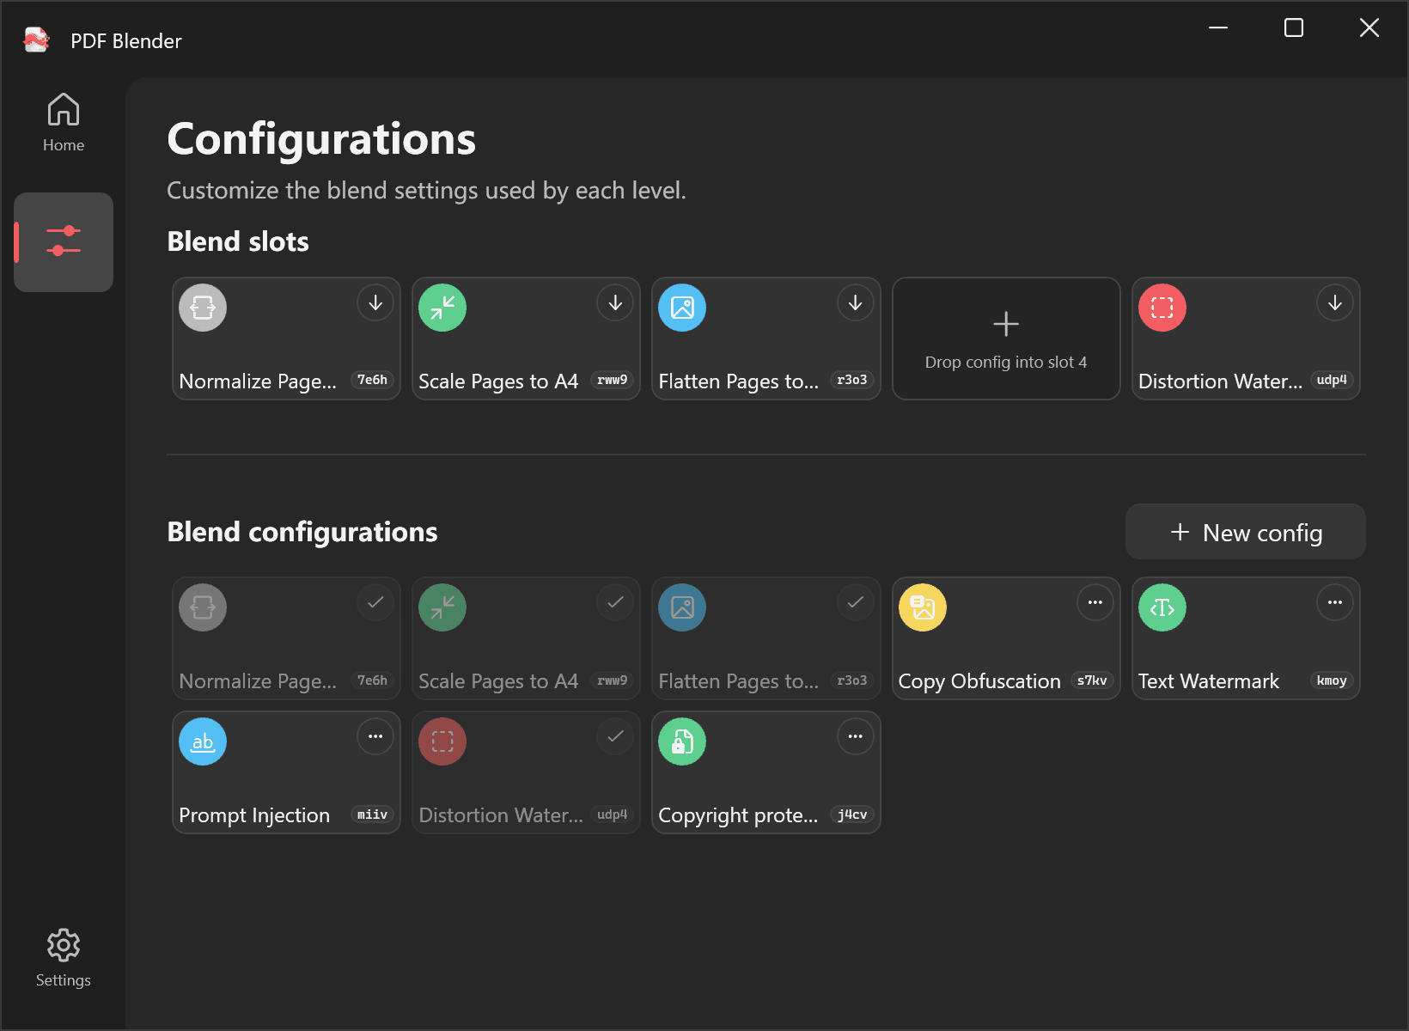Click the 'rww9' tag in blend slots
The image size is (1409, 1031).
pos(613,380)
